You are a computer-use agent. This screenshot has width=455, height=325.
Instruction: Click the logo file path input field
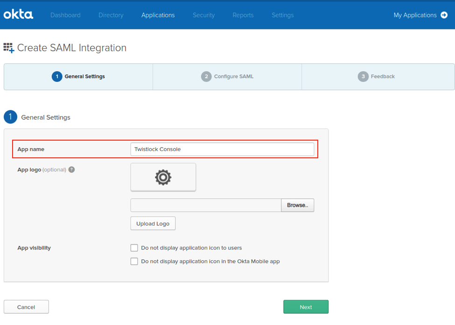206,205
